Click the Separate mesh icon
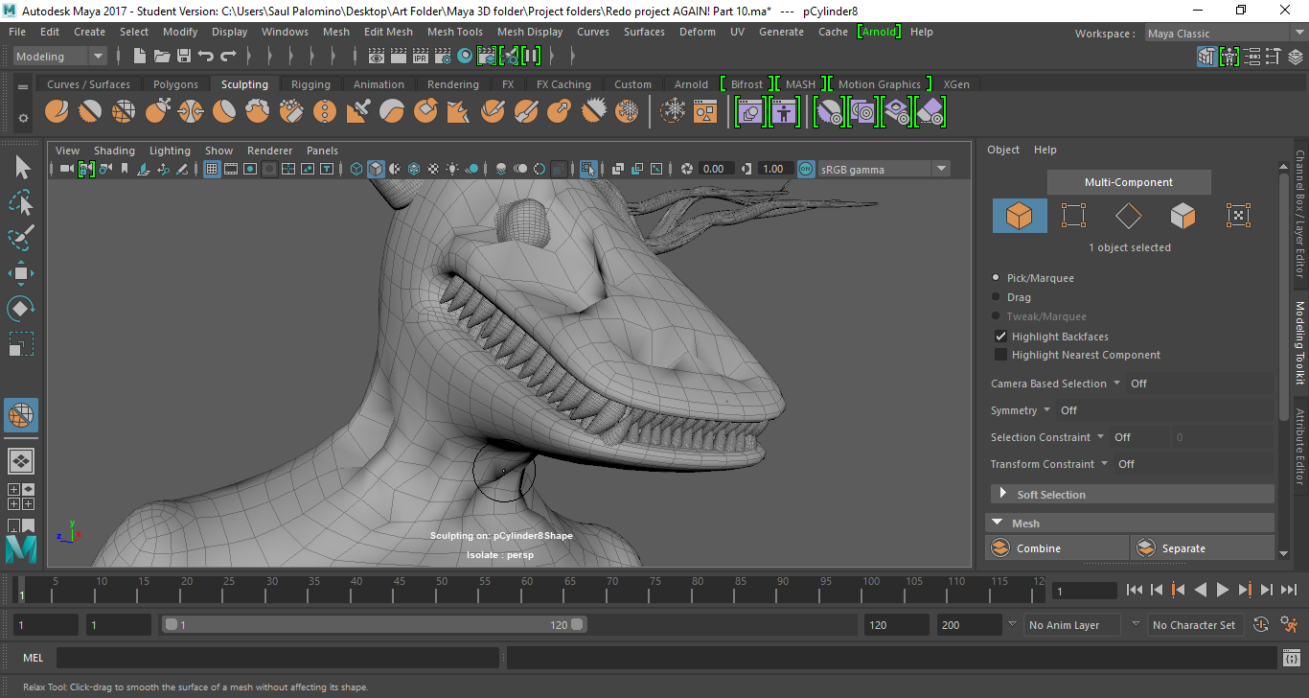 [1145, 548]
